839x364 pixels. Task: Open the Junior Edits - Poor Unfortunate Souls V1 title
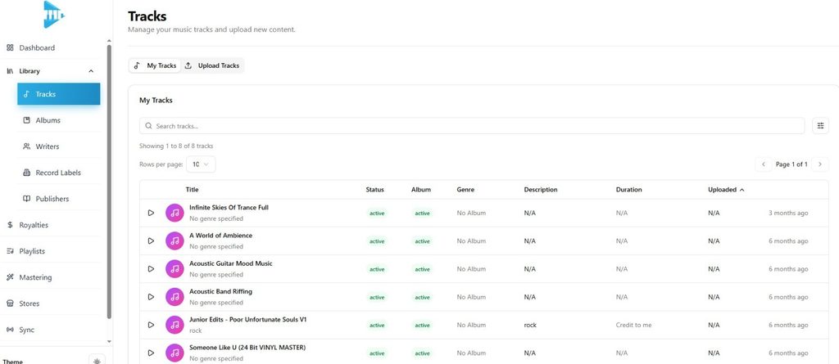click(247, 320)
